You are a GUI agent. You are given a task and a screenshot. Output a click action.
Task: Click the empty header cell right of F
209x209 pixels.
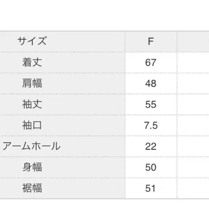[193, 41]
